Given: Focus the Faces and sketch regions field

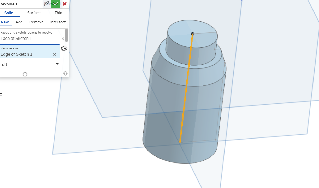Looking at the screenshot, I should 32,36.
